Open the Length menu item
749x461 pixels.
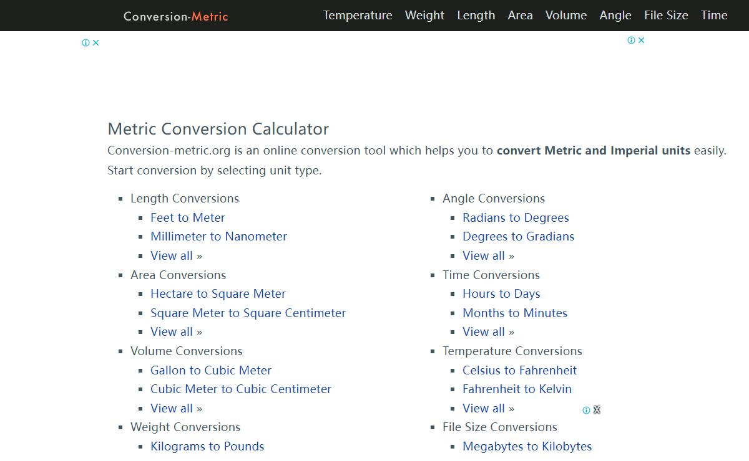(476, 16)
